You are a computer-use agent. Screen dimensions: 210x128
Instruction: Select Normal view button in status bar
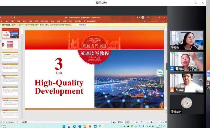[x=127, y=122]
